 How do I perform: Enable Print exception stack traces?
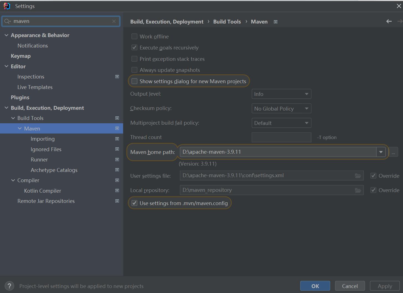point(134,59)
